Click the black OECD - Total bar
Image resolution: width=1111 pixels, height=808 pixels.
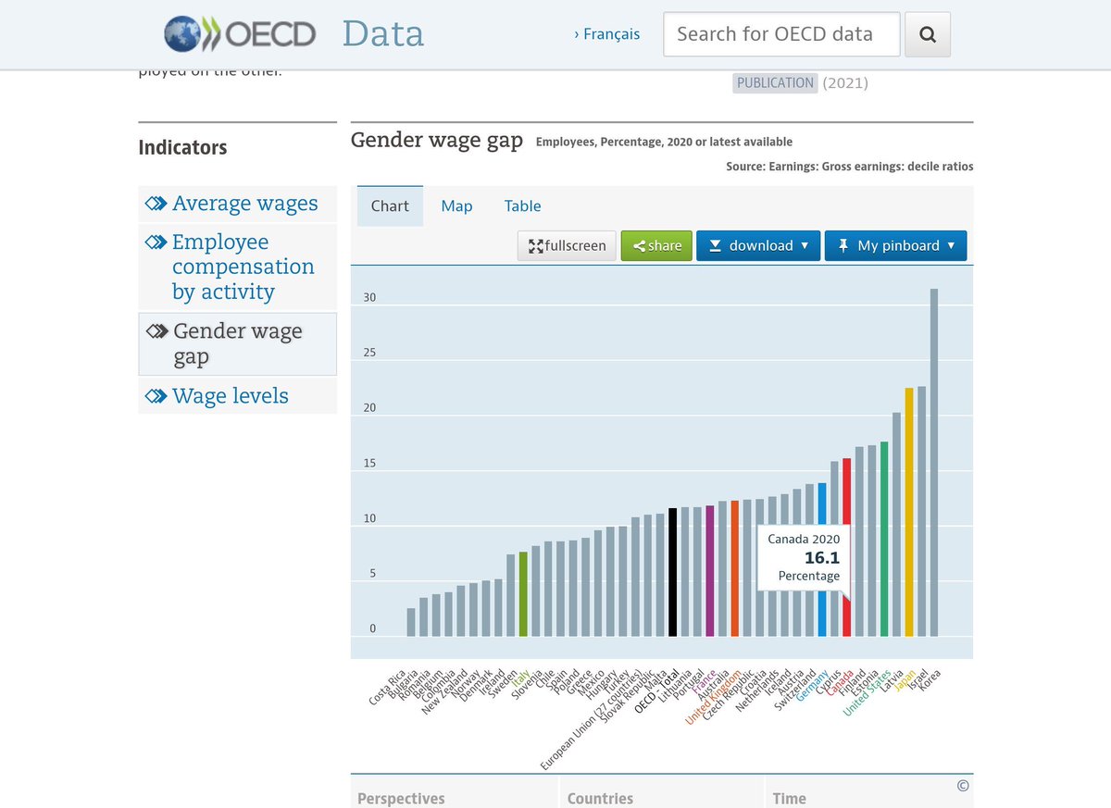coord(673,572)
